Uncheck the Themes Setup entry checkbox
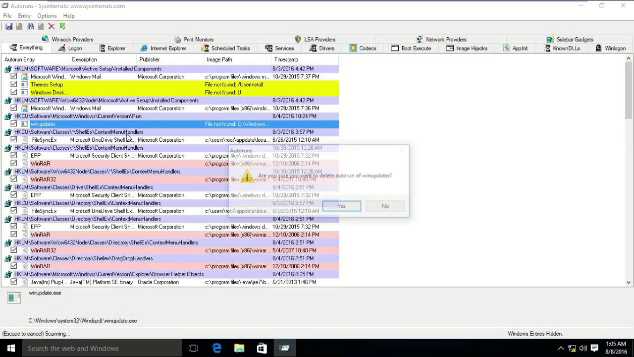 (14, 84)
